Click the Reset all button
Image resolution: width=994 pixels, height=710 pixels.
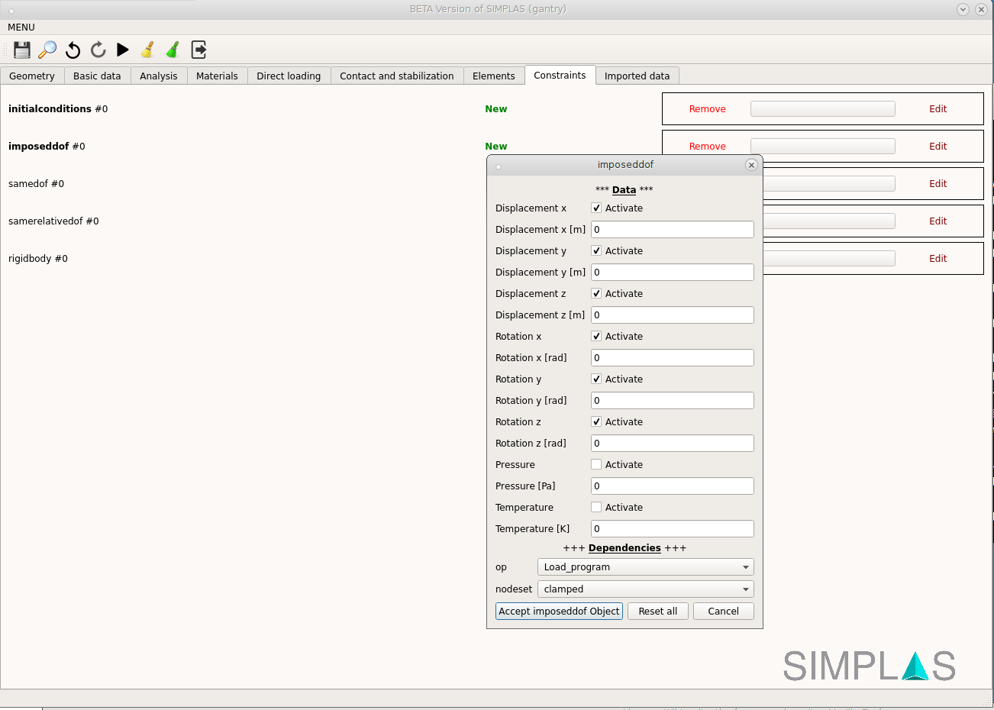click(657, 612)
